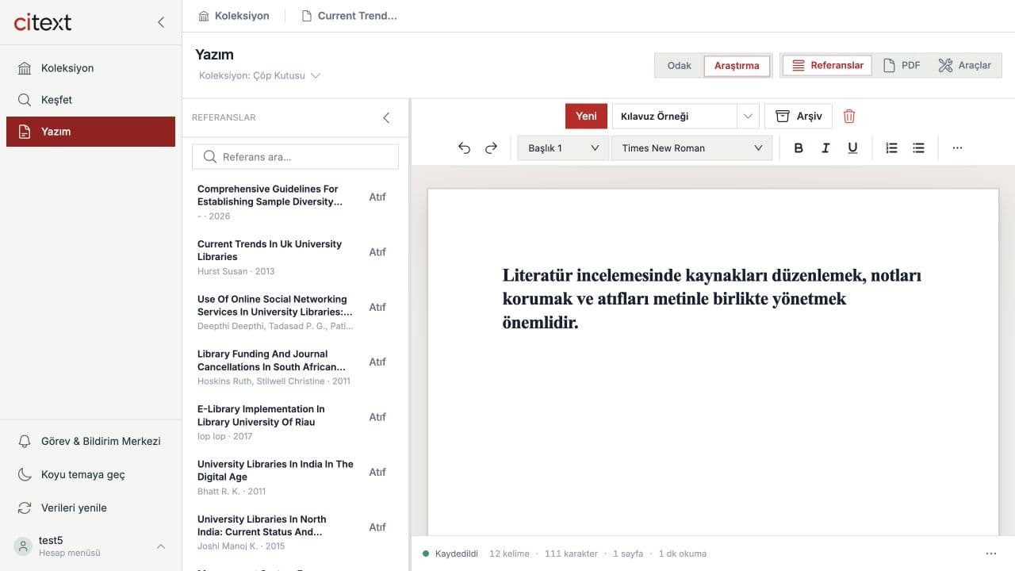
Task: Delete the document with the trash icon
Action: [849, 116]
